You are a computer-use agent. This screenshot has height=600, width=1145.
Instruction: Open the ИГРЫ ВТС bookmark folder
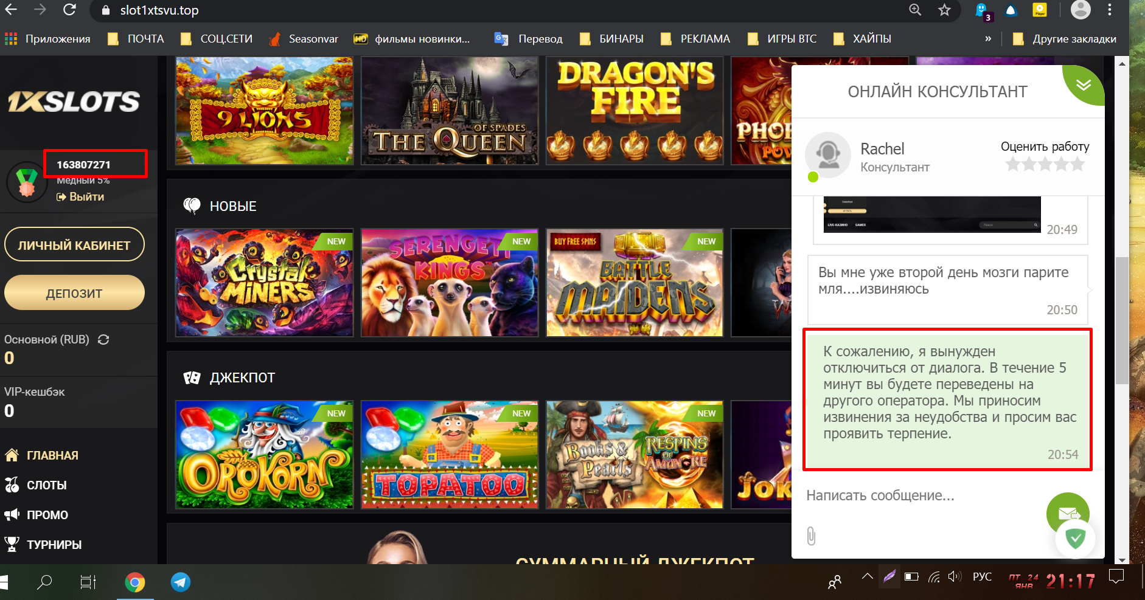point(782,39)
